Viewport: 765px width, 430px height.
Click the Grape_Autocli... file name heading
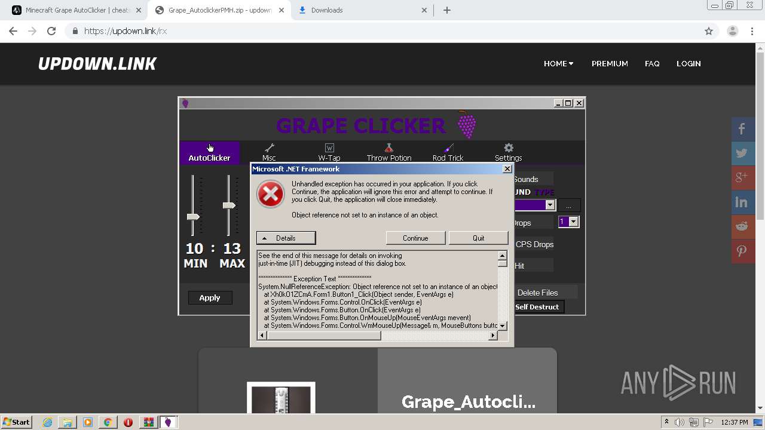469,402
